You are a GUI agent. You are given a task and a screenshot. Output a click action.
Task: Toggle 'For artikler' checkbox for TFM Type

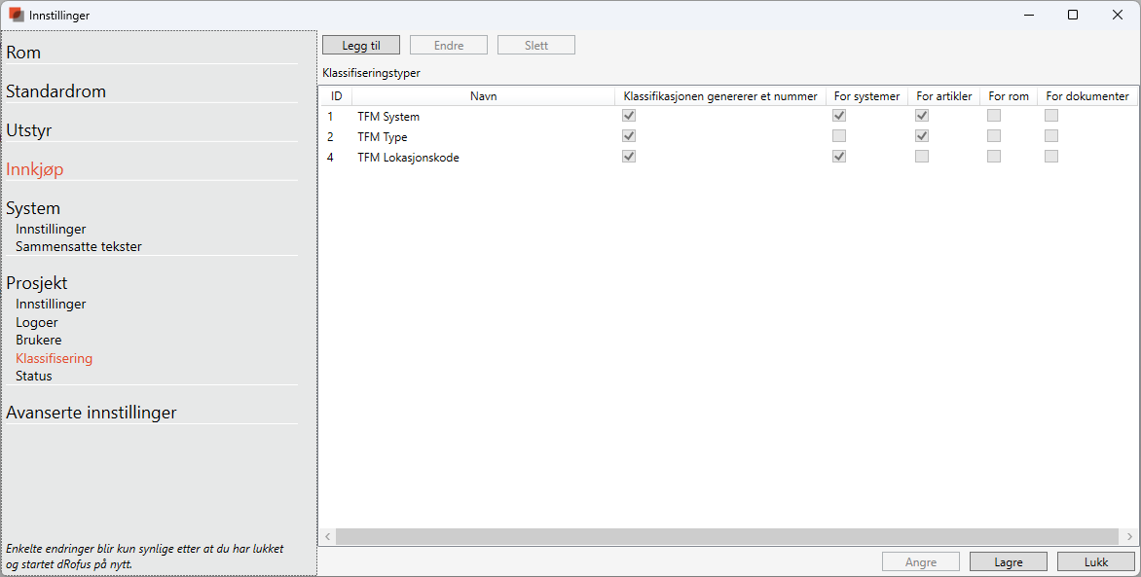pos(921,136)
